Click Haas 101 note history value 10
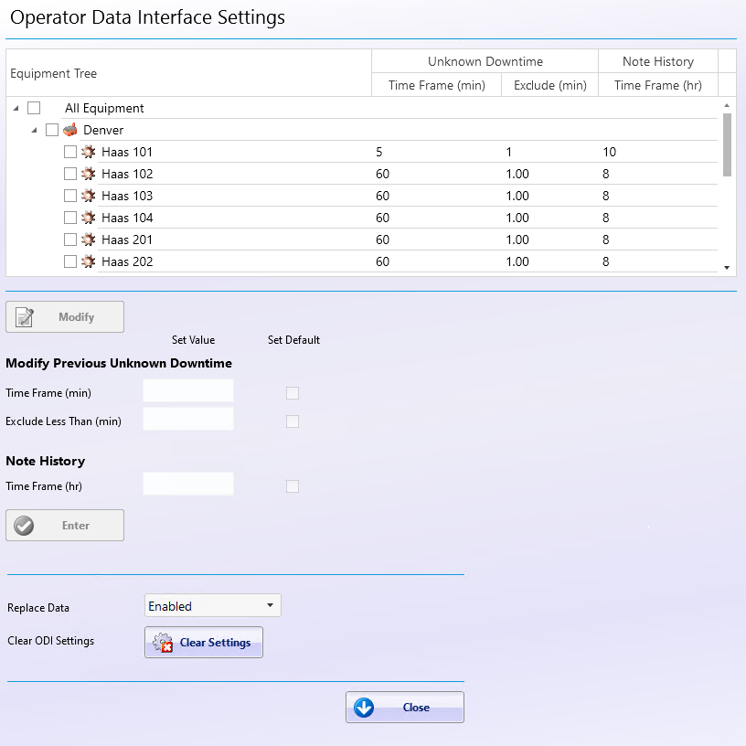 point(610,152)
